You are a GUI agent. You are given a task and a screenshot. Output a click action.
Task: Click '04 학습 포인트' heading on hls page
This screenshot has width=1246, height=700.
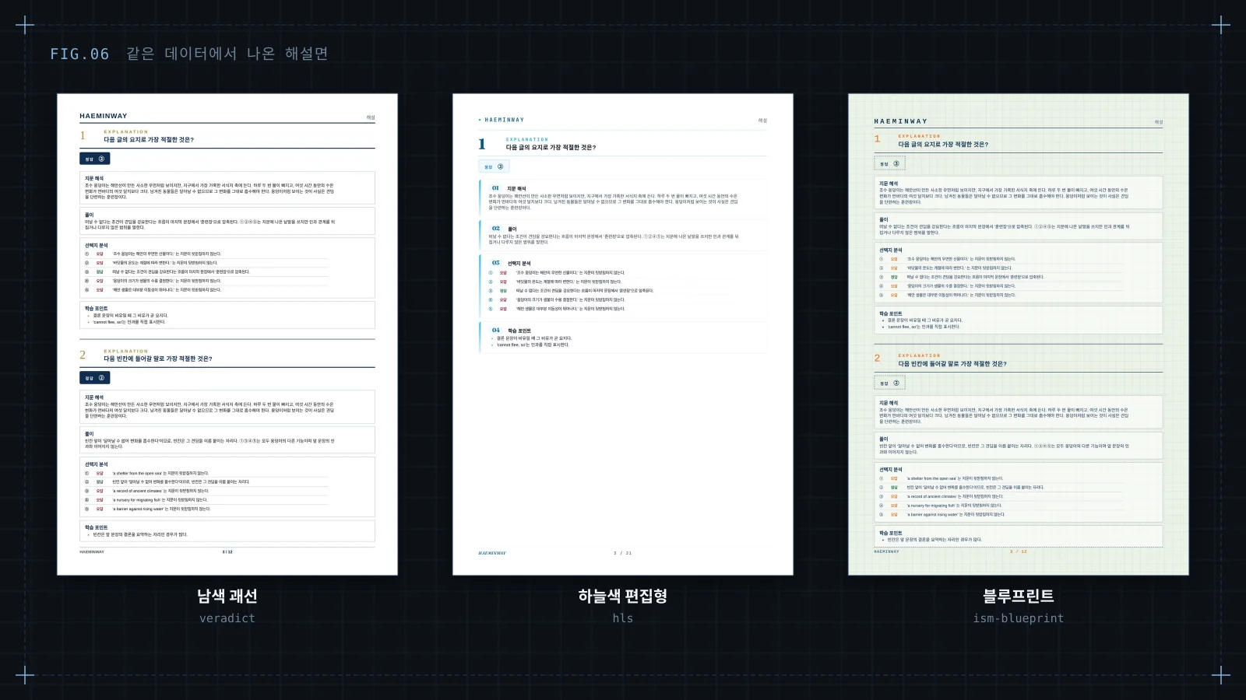point(511,331)
